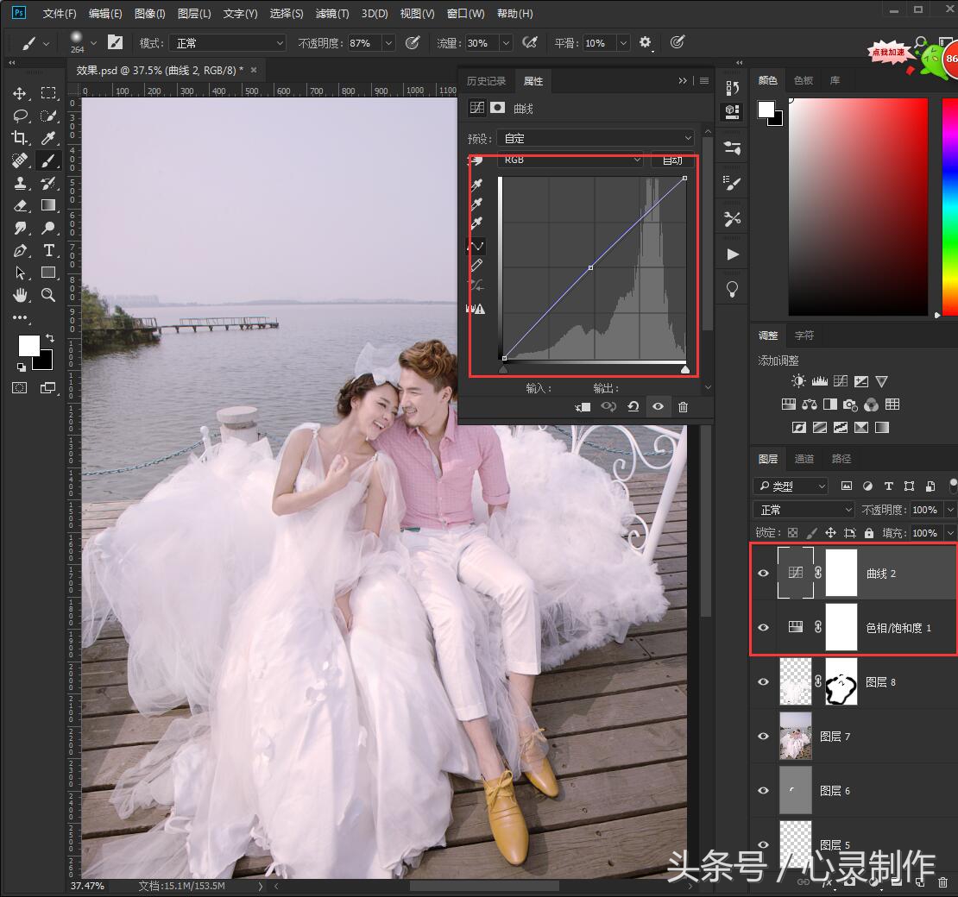
Task: Select the 图层 7 layer thumbnail
Action: 795,736
